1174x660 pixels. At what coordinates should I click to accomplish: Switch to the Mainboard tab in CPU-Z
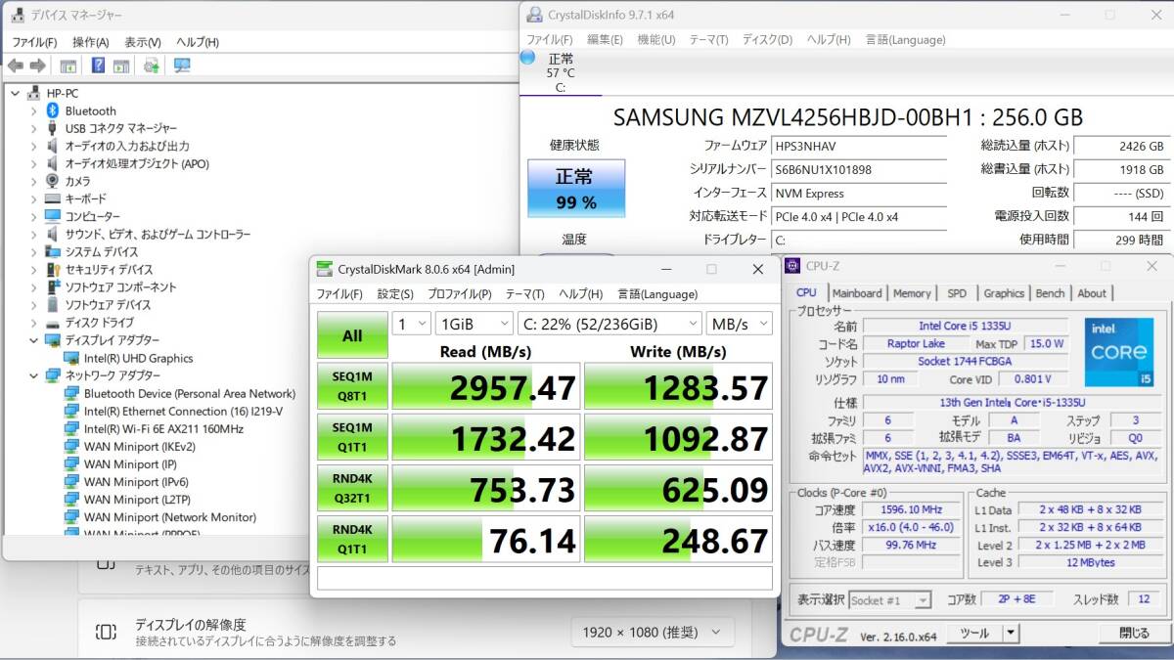pos(857,293)
